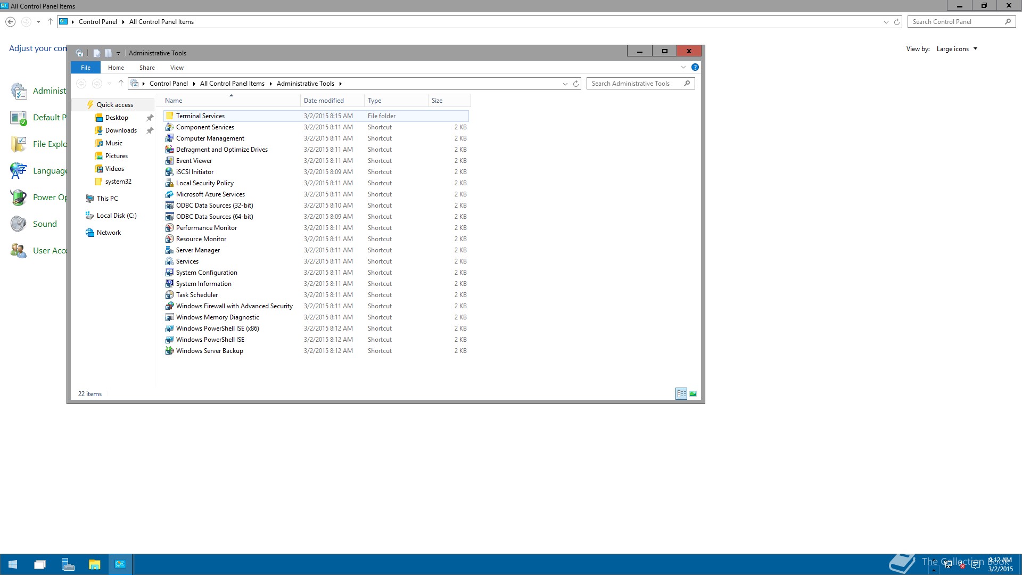Image resolution: width=1022 pixels, height=575 pixels.
Task: Go back in the Control Panel window
Action: 10,22
